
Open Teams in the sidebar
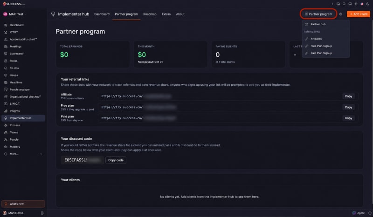click(x=23, y=132)
